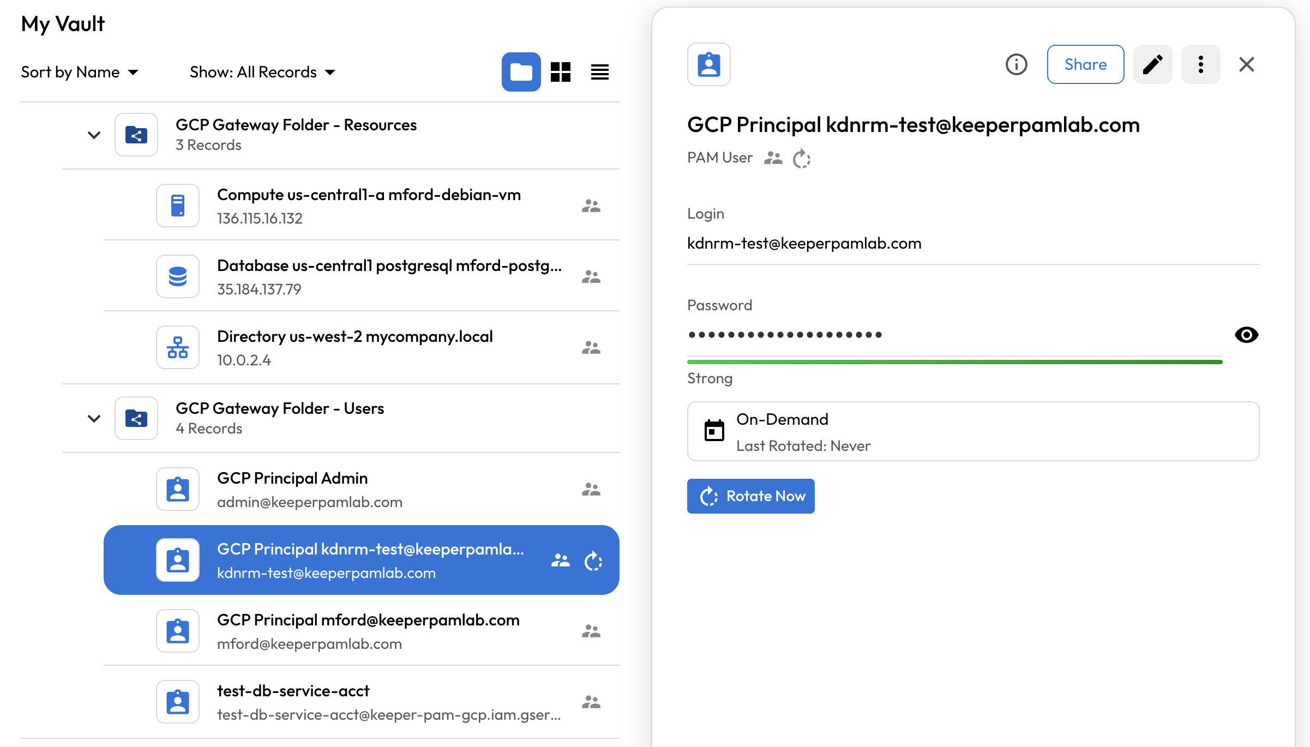Open Show: All Records filter dropdown
This screenshot has height=747, width=1310.
[262, 72]
